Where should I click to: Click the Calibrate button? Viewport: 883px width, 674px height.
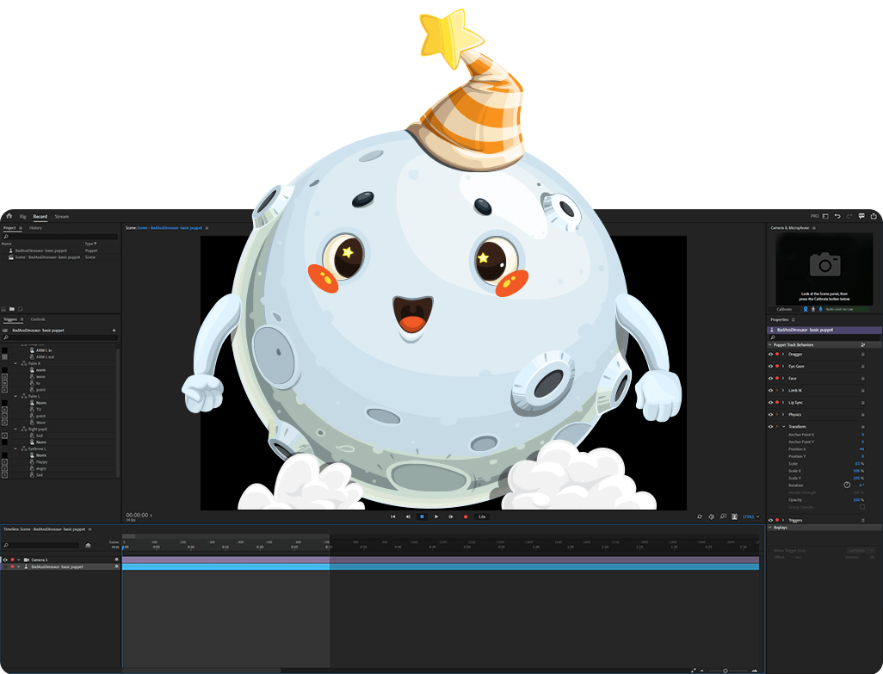[x=784, y=309]
